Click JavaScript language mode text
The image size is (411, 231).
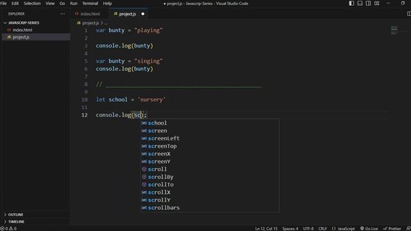346,228
